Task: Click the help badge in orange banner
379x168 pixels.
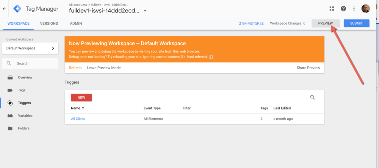Action: point(211,57)
